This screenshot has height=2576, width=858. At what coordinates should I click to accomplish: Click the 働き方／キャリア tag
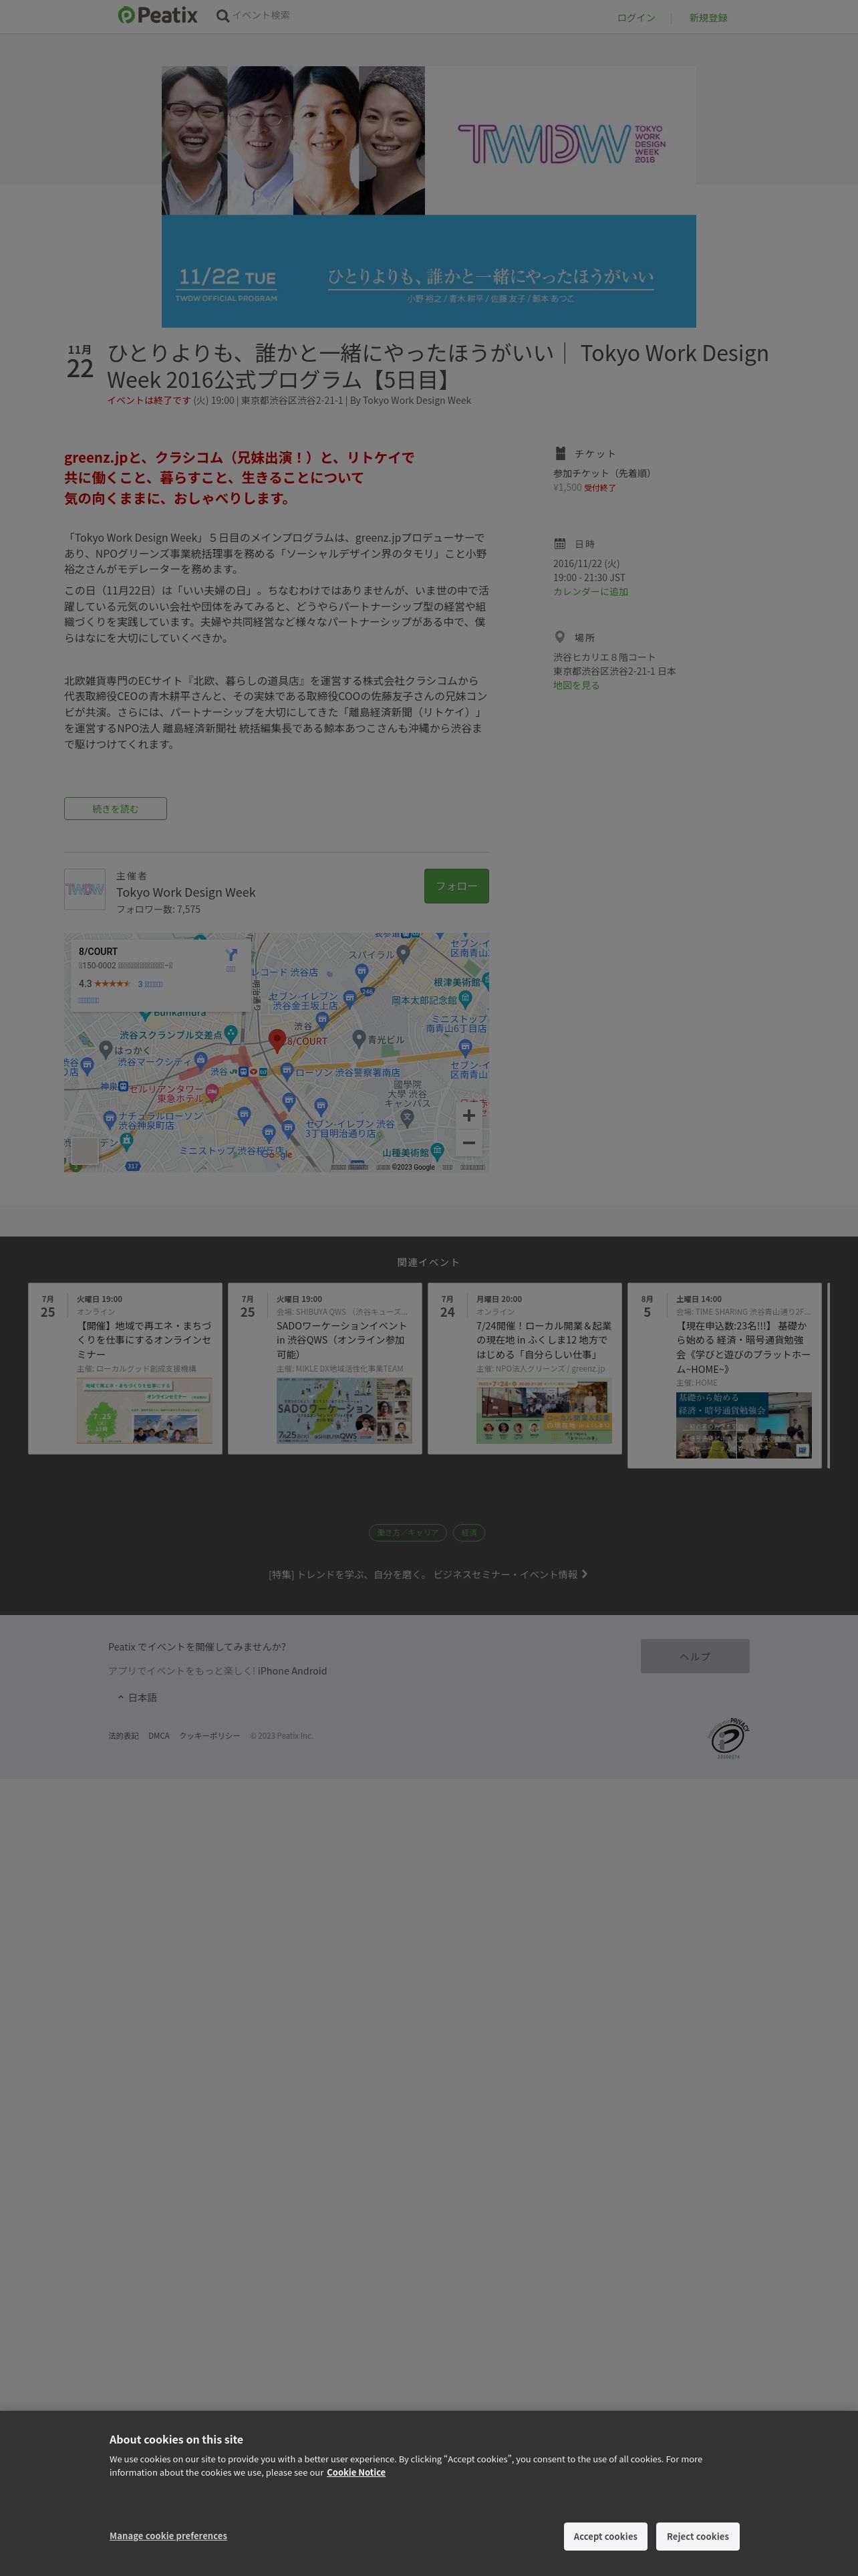tap(408, 1532)
